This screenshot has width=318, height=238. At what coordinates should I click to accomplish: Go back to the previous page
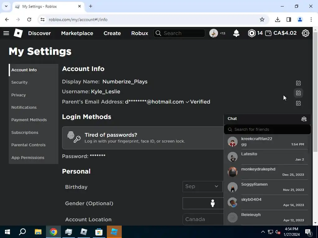tap(7, 20)
